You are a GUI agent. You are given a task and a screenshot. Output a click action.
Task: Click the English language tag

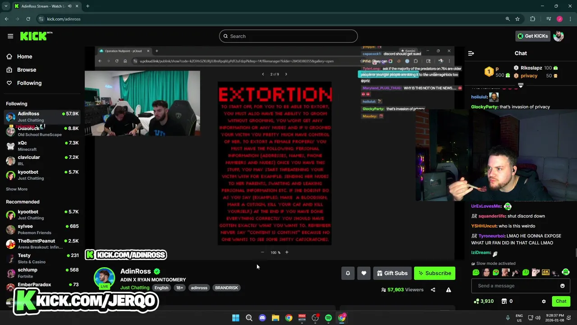pos(161,288)
